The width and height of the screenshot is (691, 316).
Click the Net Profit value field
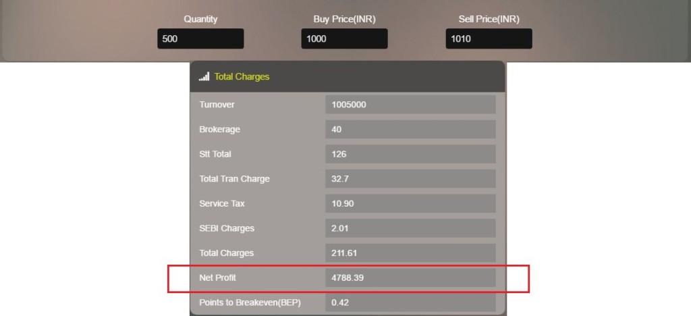click(x=410, y=278)
